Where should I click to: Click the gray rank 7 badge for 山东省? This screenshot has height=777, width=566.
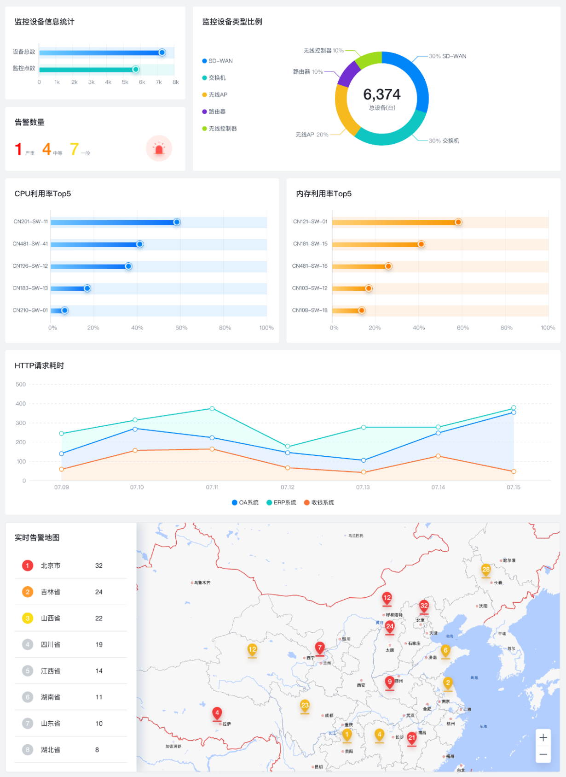[28, 723]
